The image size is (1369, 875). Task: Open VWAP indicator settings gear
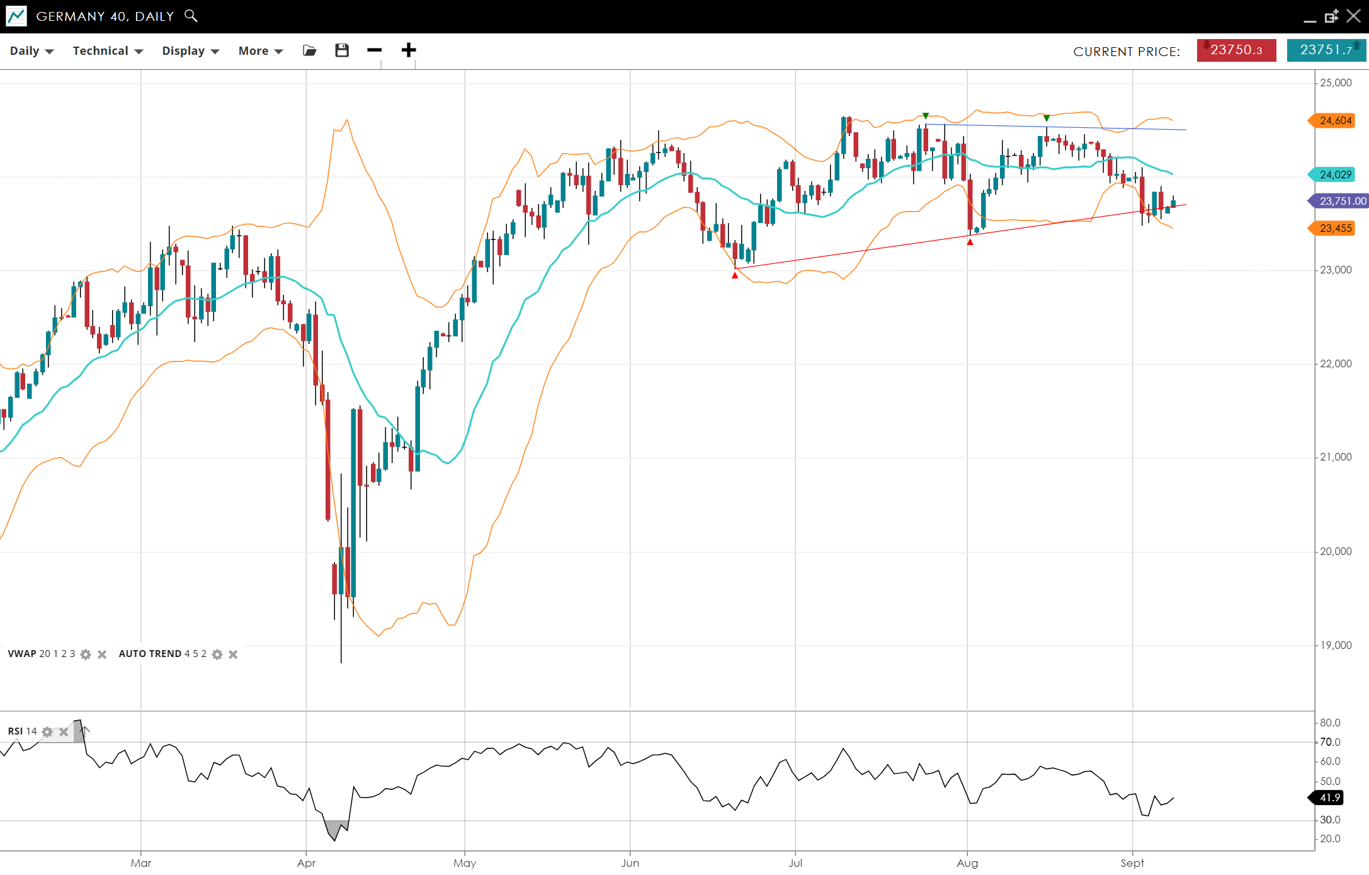click(86, 655)
